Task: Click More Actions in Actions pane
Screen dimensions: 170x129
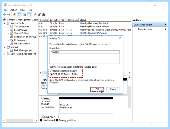Action: click(145, 29)
